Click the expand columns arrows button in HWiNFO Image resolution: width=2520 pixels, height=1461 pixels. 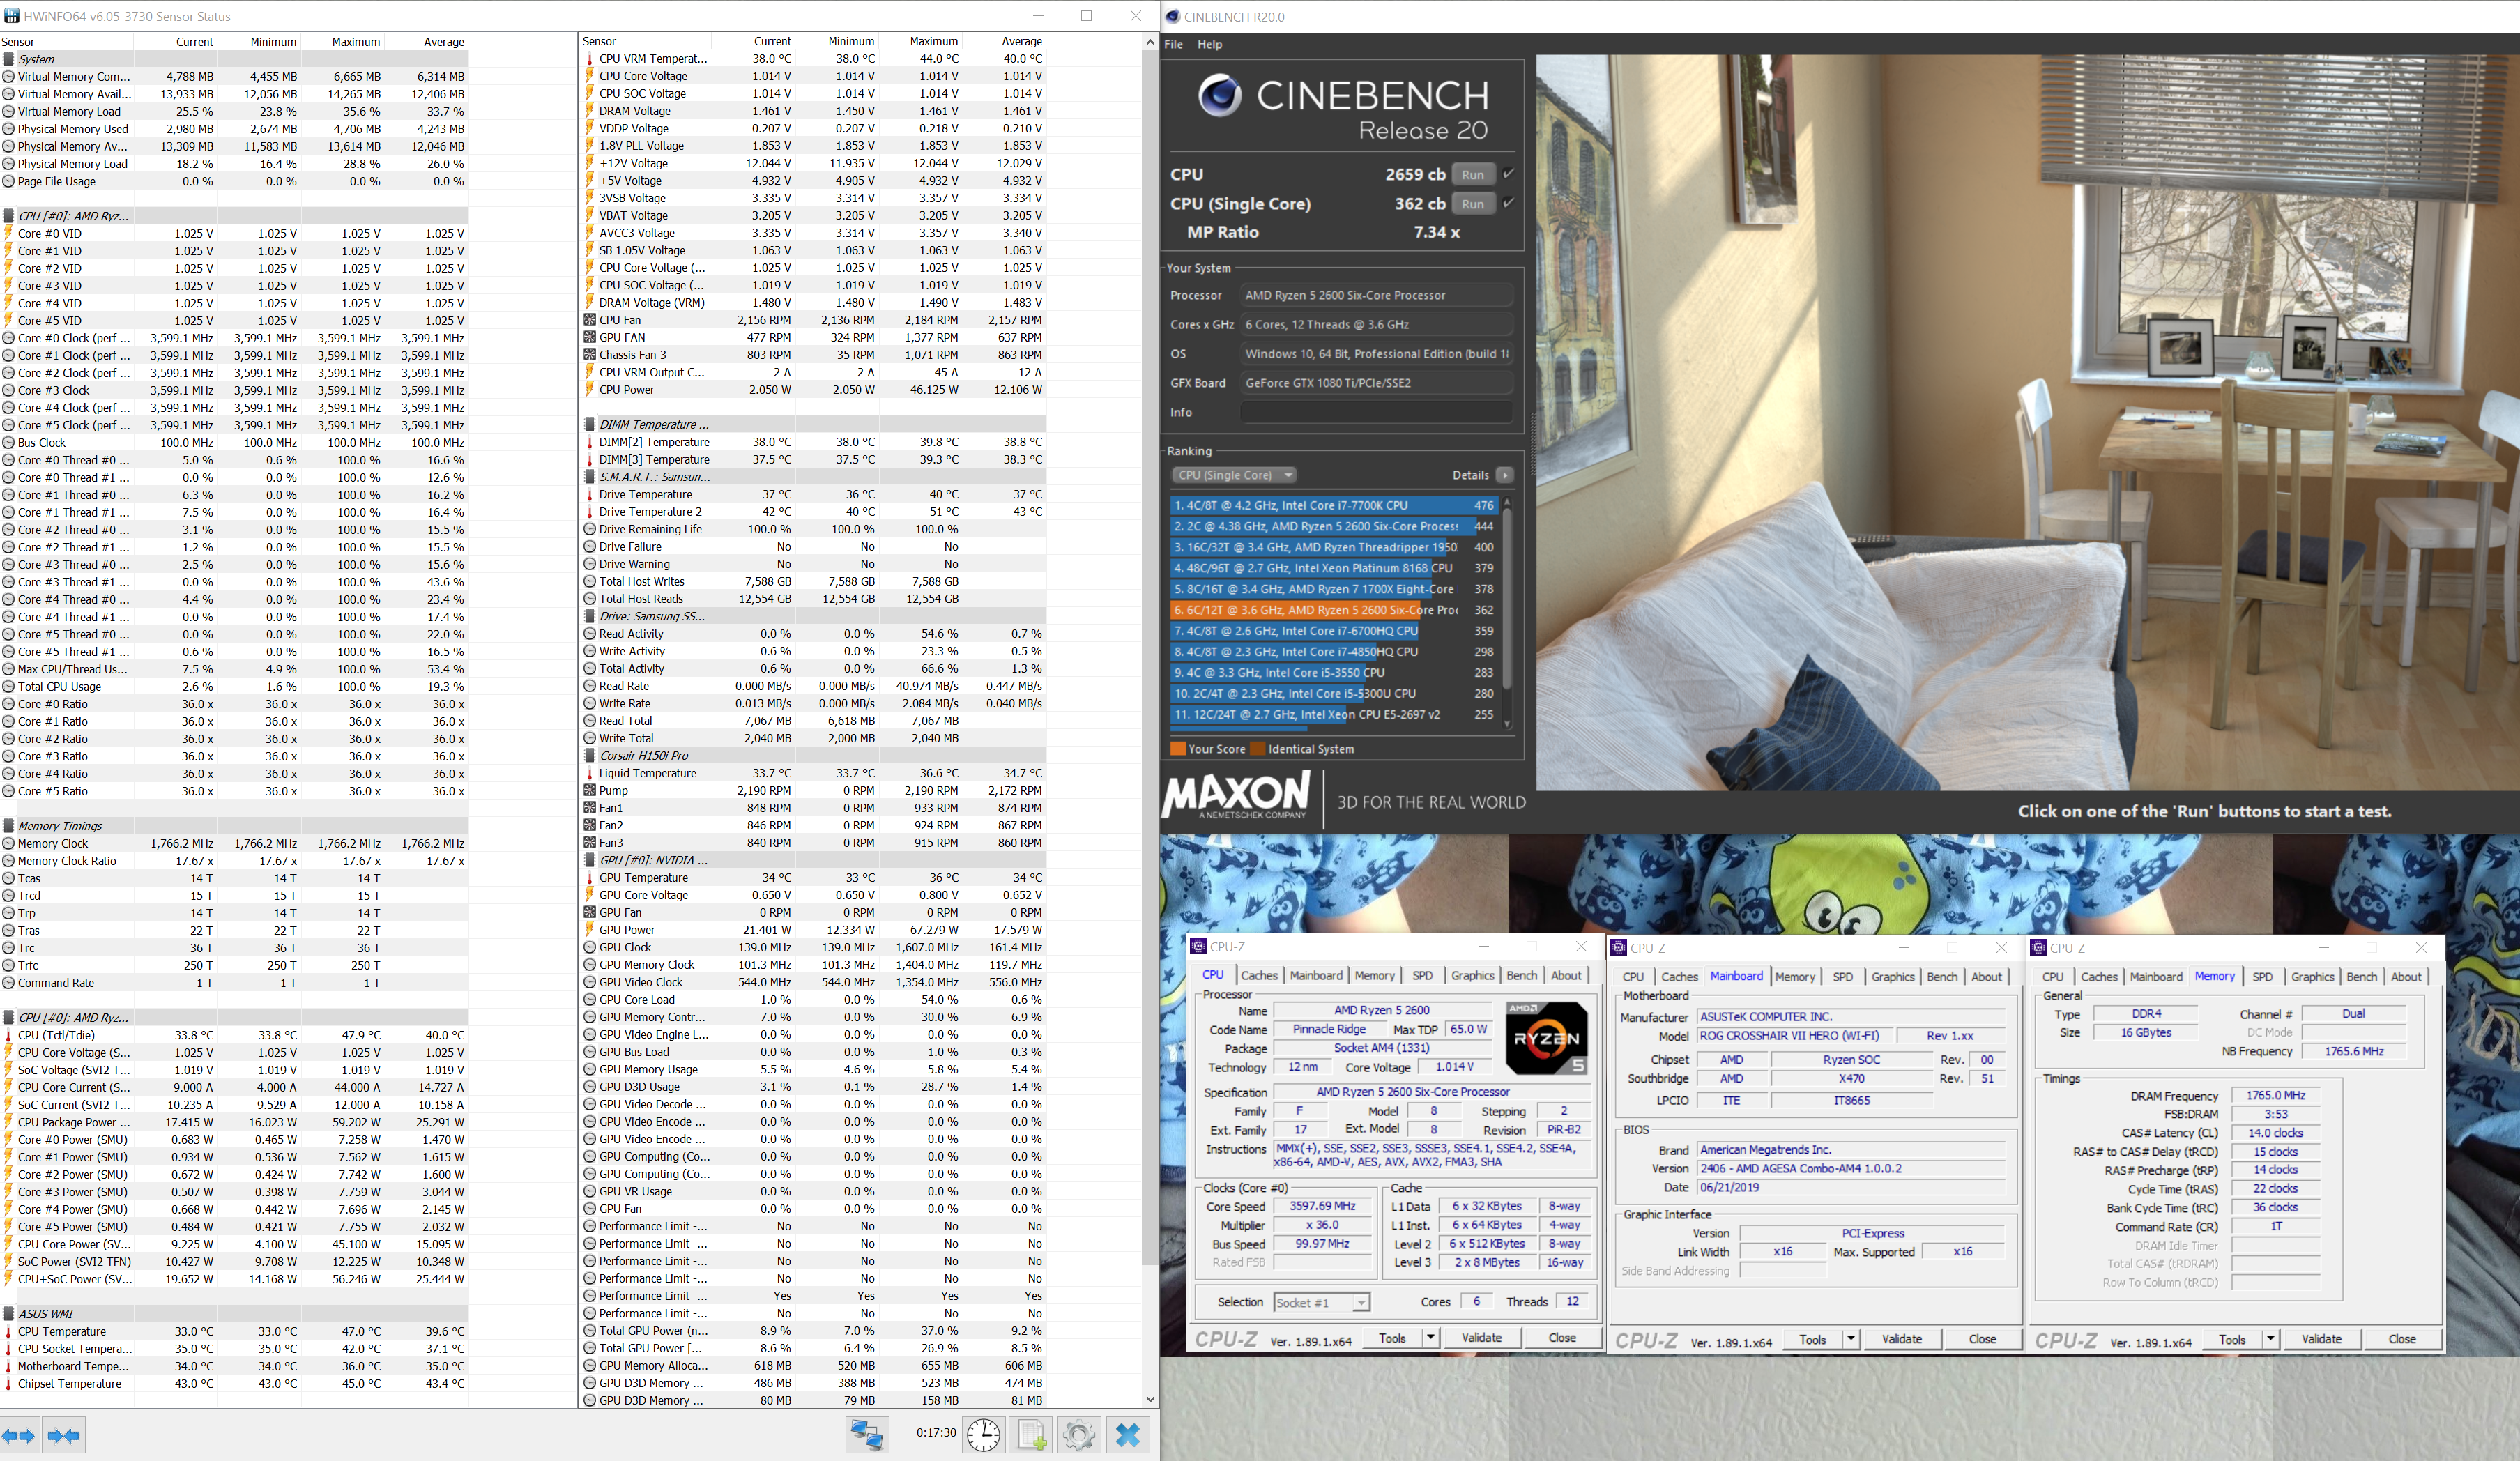tap(19, 1436)
